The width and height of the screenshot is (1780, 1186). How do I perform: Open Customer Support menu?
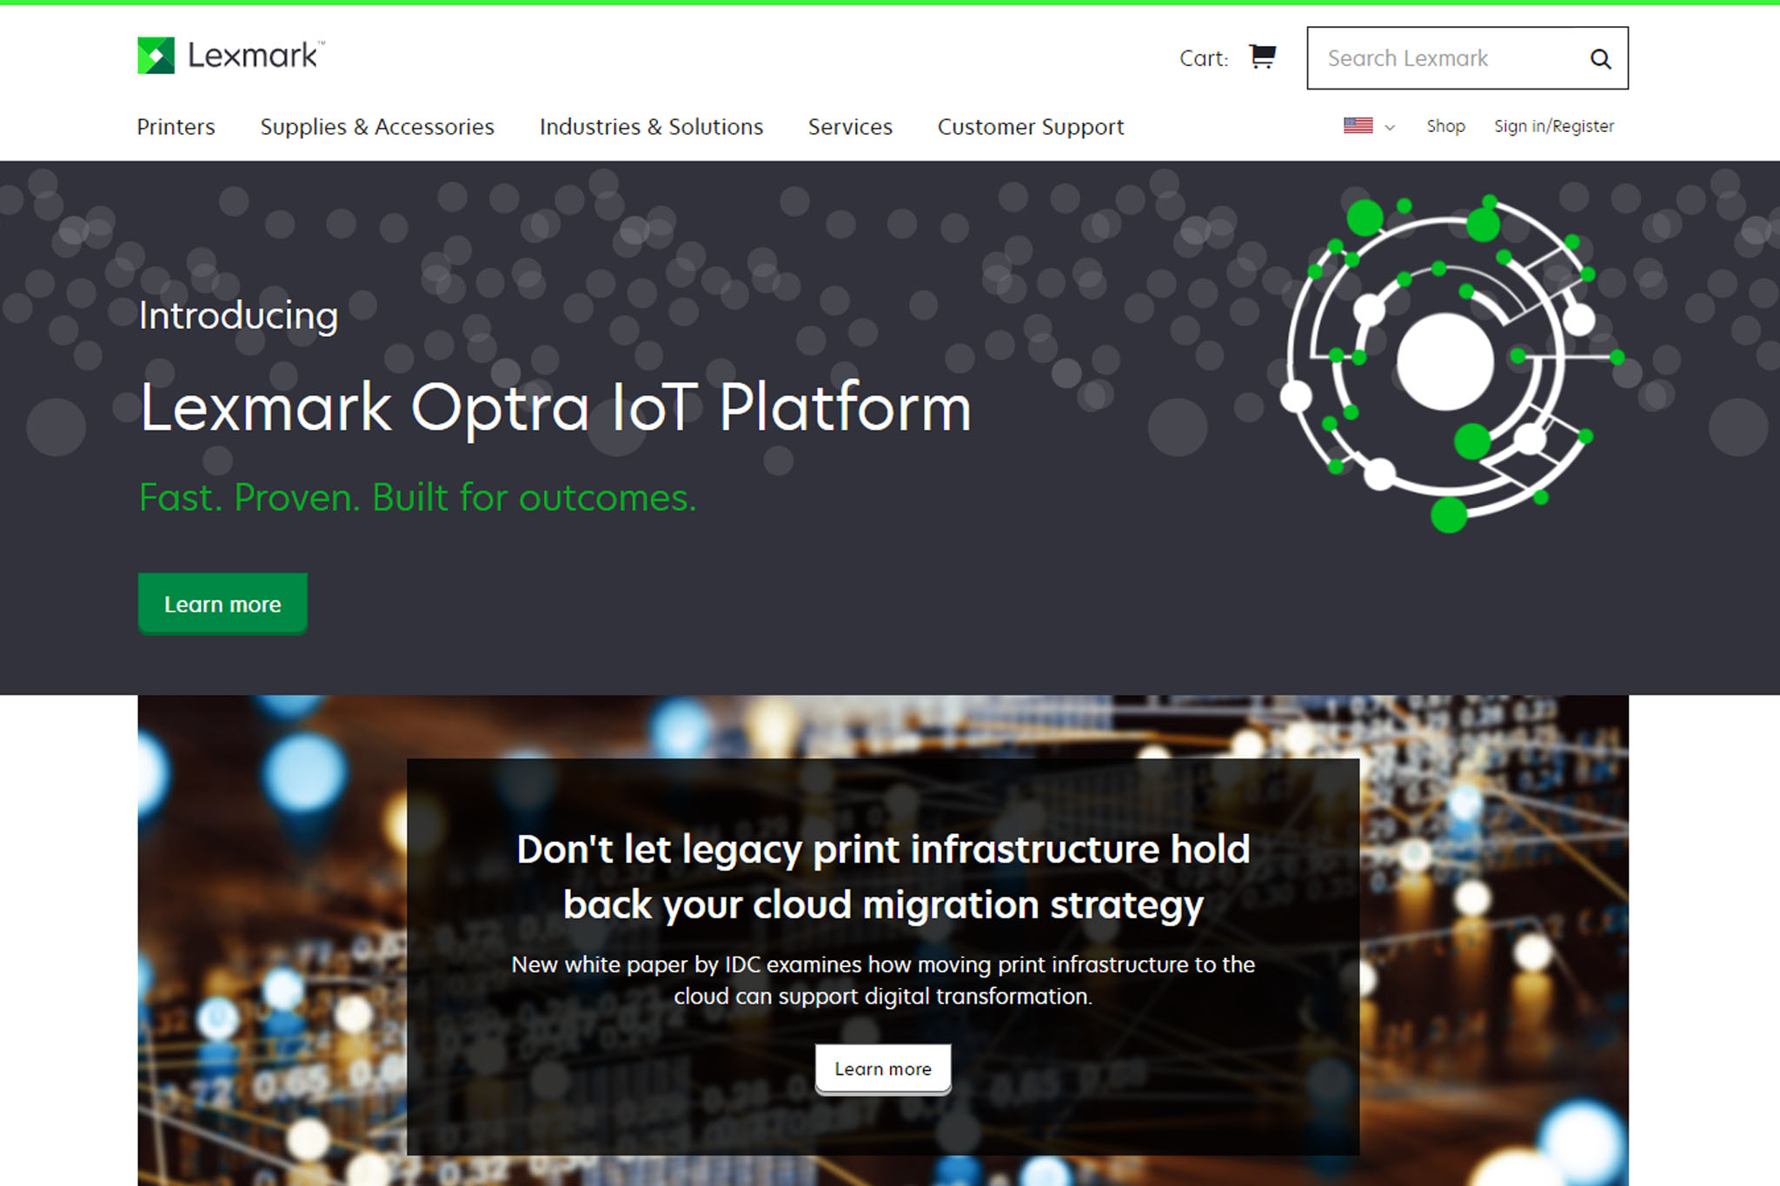(x=1030, y=127)
